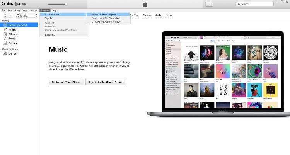Switch to the Radio tab

pyautogui.click(x=159, y=15)
